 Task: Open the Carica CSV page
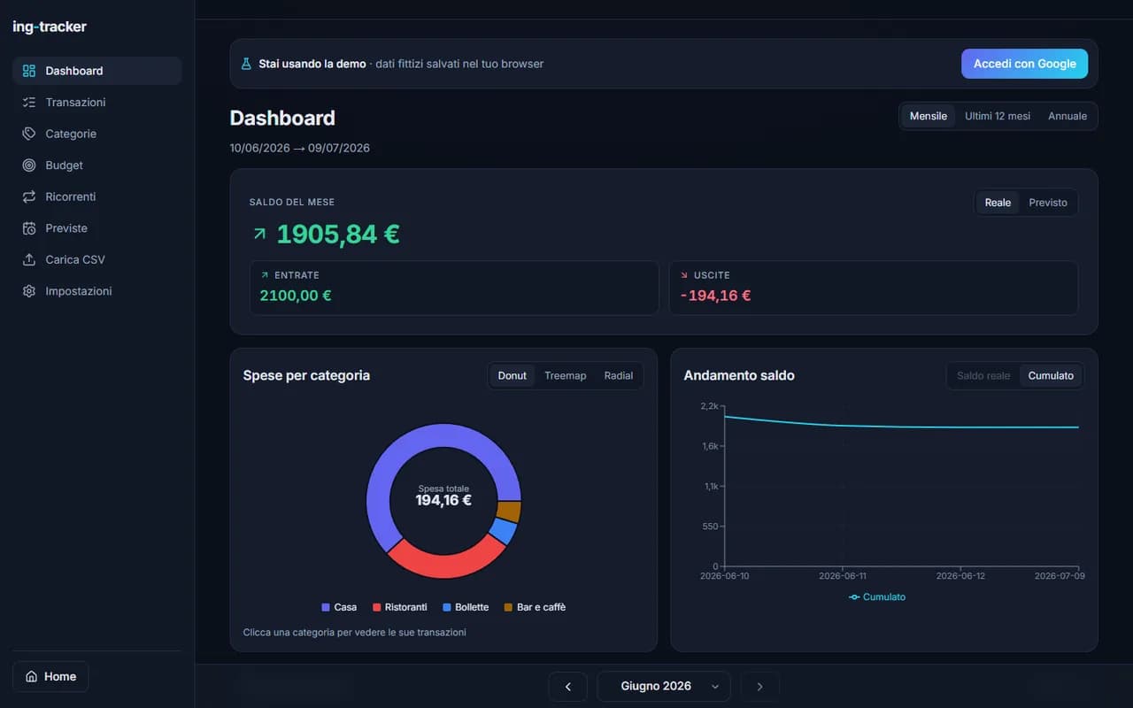coord(97,259)
